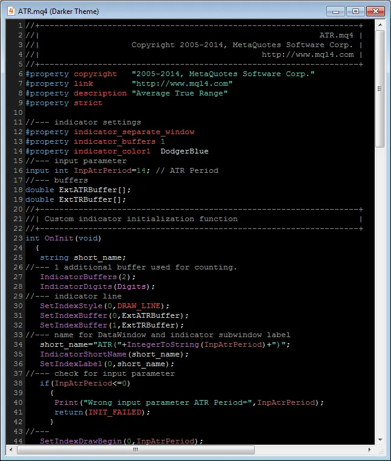Click the vertical scrollbar thumb
391x461 pixels.
380,88
